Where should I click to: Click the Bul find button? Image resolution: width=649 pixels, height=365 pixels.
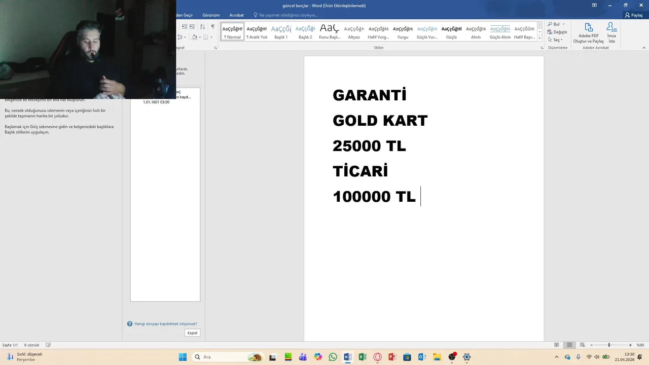tap(554, 24)
